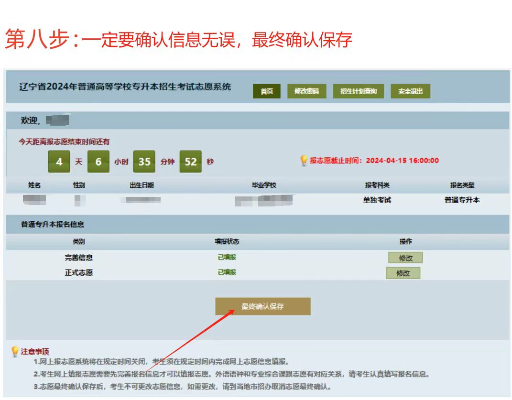Select the 单独考试 cell under 报考科类
The image size is (512, 400).
(377, 200)
